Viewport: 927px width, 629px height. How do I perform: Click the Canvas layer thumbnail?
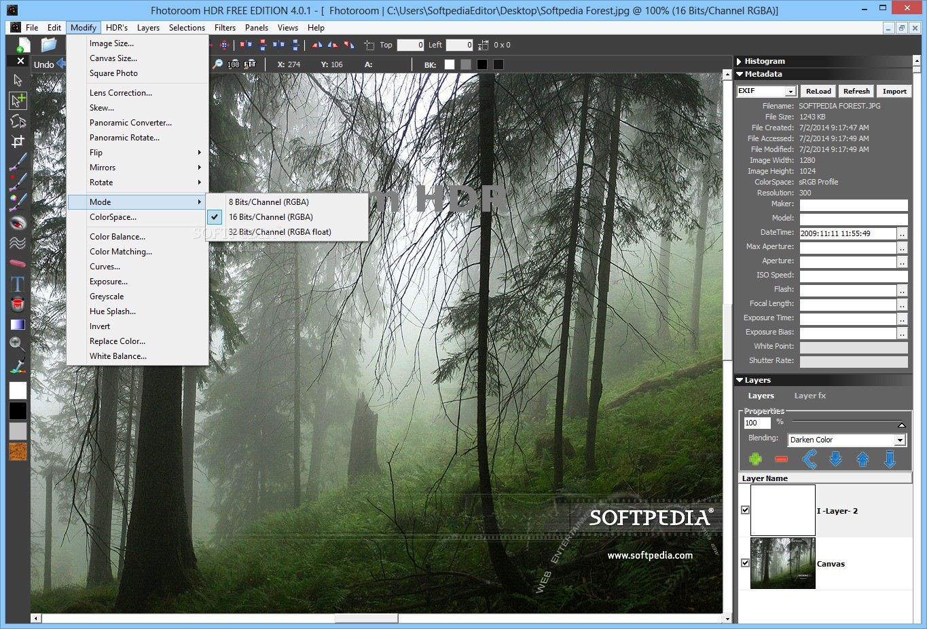782,563
